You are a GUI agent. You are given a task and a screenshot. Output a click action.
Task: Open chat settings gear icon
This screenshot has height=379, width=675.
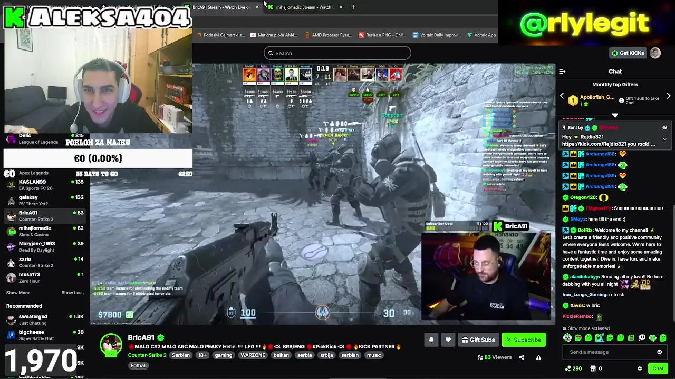pyautogui.click(x=640, y=368)
